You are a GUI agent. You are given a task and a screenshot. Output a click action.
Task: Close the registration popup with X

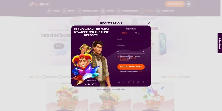149,23
